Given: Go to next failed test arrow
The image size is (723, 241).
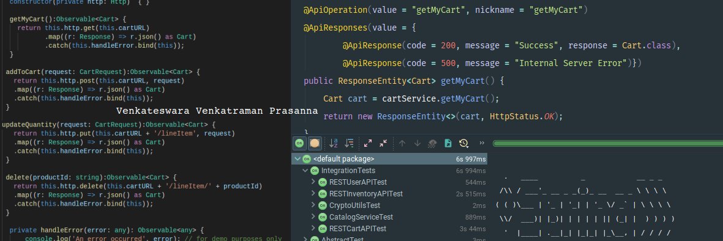Looking at the screenshot, I should [x=418, y=143].
